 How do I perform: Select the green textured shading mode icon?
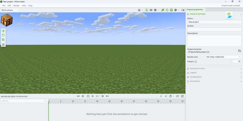coord(171,10)
